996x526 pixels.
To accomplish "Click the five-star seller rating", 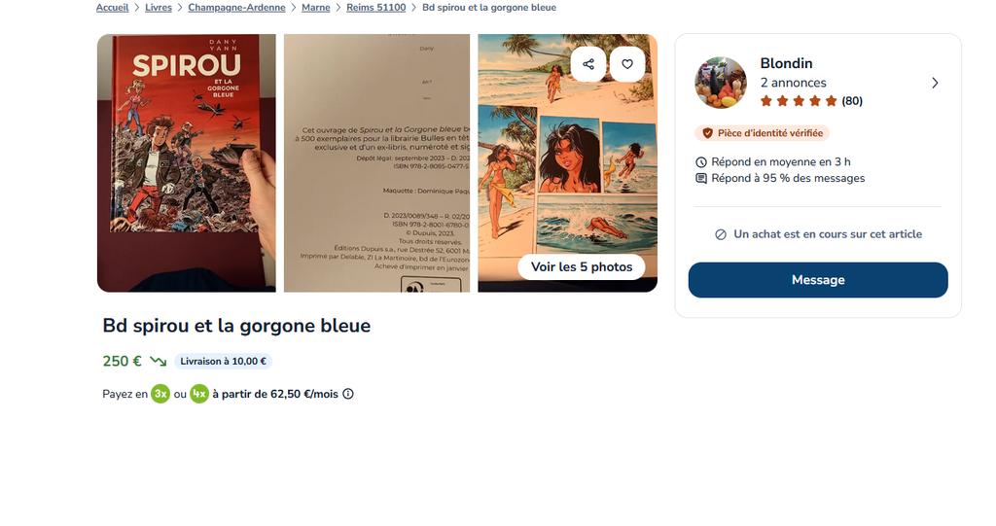I will coord(799,101).
